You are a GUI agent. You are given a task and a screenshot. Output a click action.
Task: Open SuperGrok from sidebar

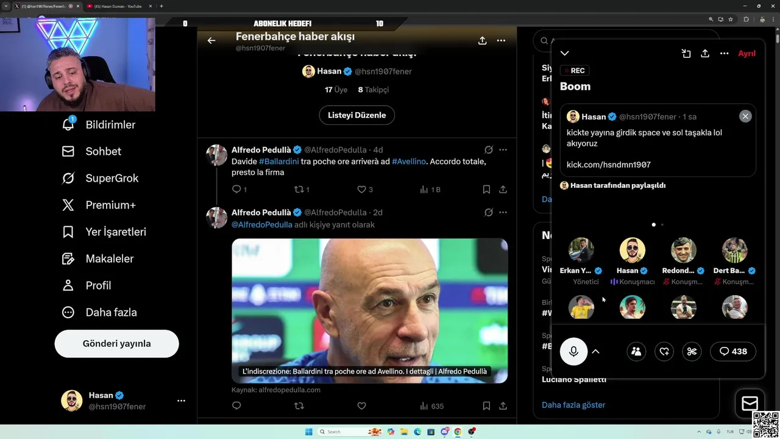(100, 178)
